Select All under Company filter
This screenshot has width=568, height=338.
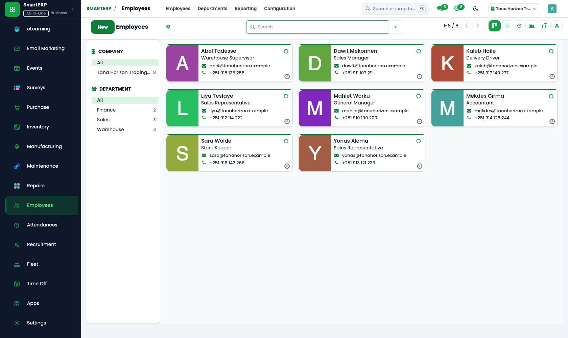click(x=125, y=63)
